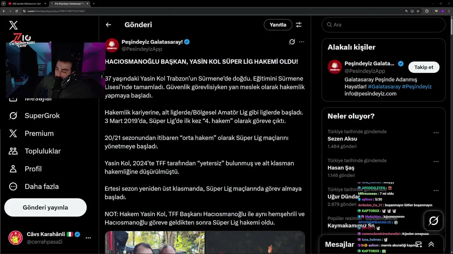This screenshot has height=254, width=453.
Task: Reload the page
Action: click(17, 11)
